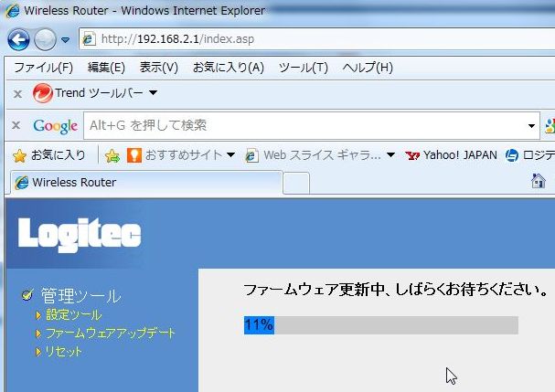This screenshot has height=392, width=555.
Task: Click Add to Favorites Bar star icon
Action: coord(112,155)
